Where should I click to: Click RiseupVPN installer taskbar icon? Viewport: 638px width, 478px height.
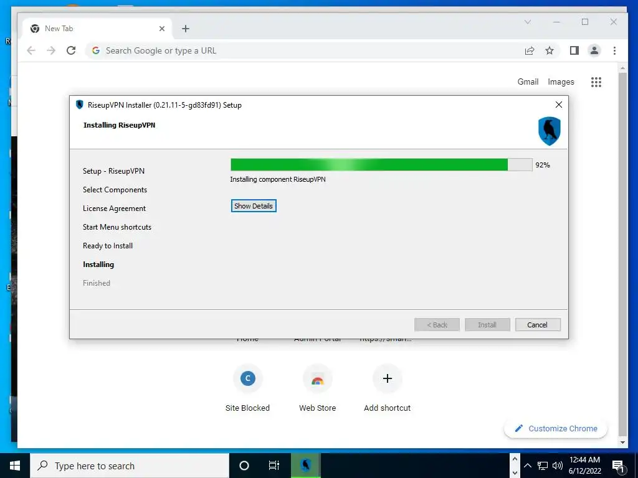(305, 466)
